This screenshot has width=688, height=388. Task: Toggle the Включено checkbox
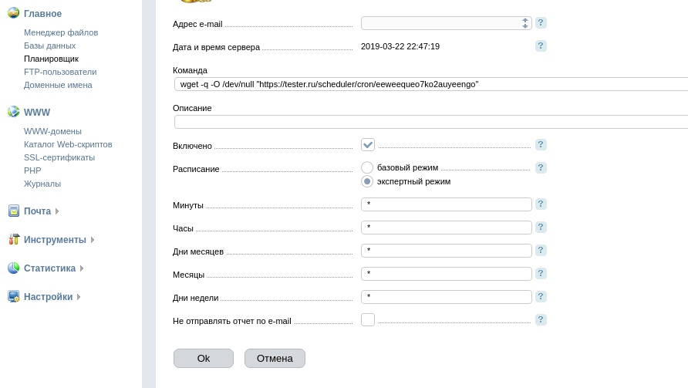coord(368,145)
